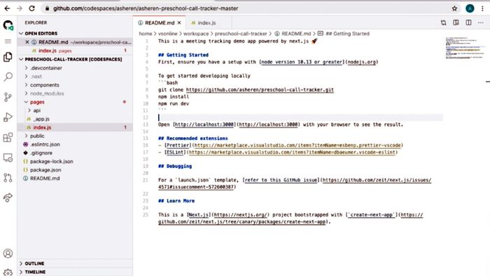
Task: Collapse the PRESCHOOL-CALL-TRACKER section
Action: click(75, 59)
